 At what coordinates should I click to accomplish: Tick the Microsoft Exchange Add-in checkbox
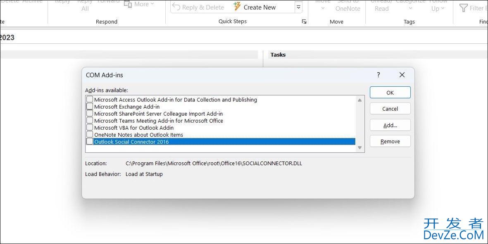[x=90, y=106]
